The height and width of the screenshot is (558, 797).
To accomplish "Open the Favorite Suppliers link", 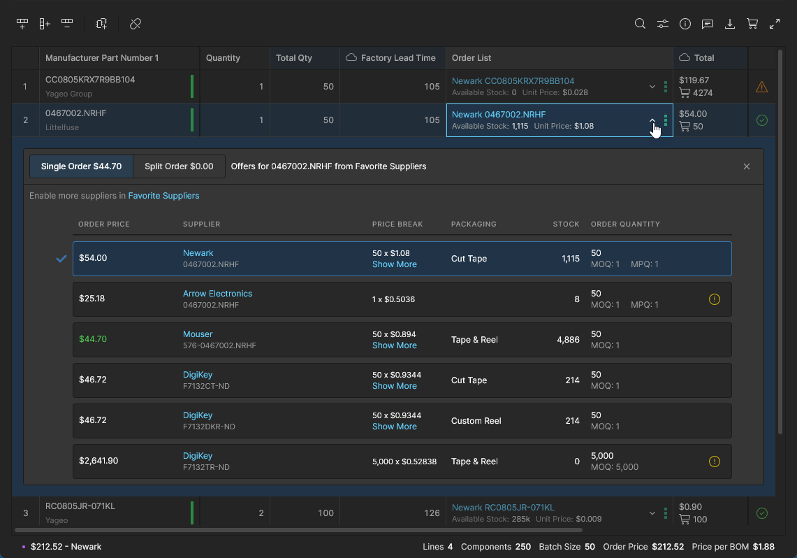I will (x=163, y=196).
